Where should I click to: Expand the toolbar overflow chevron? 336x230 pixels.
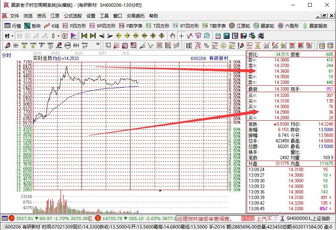coord(98,44)
